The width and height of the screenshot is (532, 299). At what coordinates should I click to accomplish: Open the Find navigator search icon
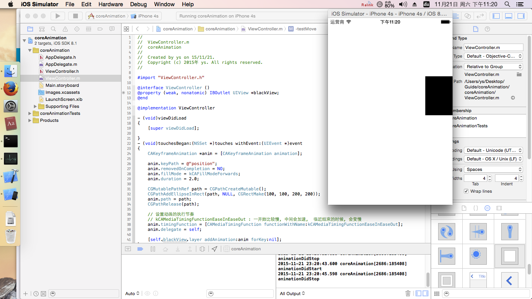(53, 29)
